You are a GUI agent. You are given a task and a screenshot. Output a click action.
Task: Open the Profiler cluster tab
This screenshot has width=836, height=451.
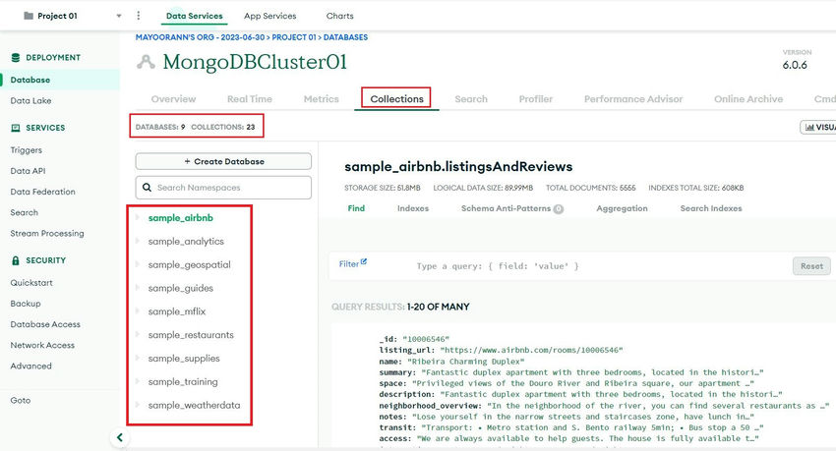click(x=536, y=99)
